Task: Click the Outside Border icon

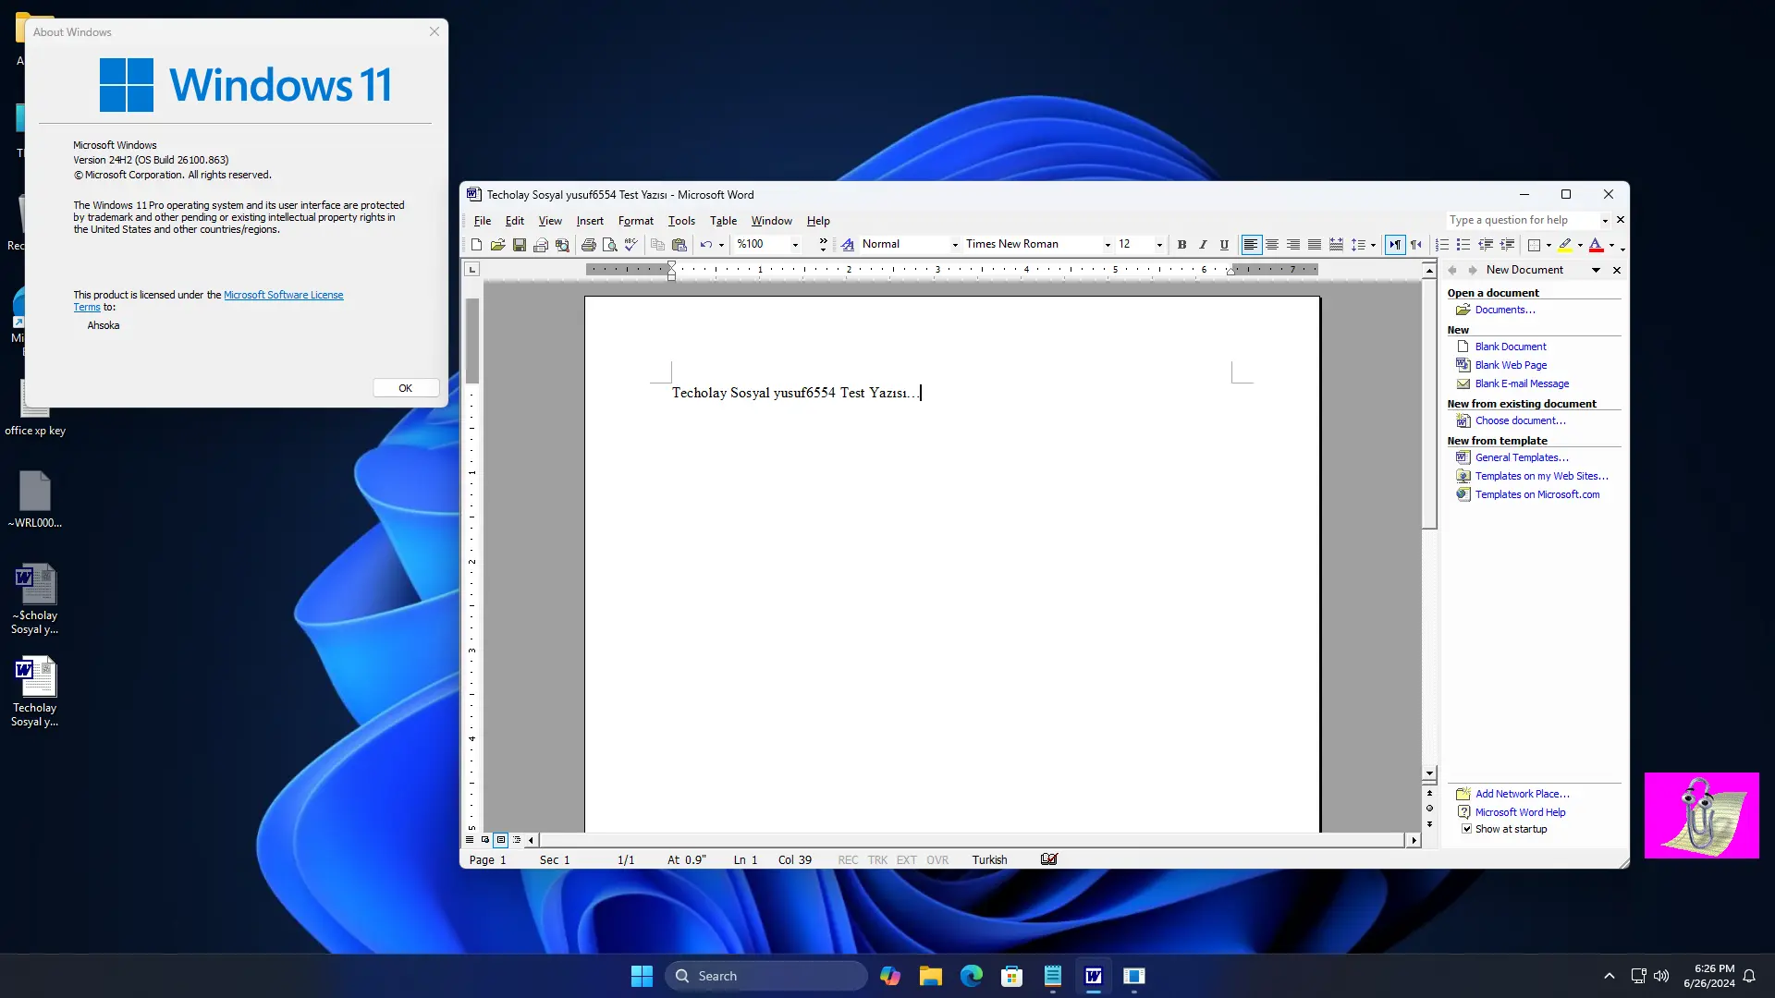Action: (x=1535, y=245)
